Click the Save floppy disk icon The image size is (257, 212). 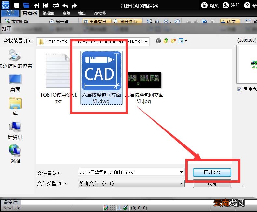click(36, 6)
